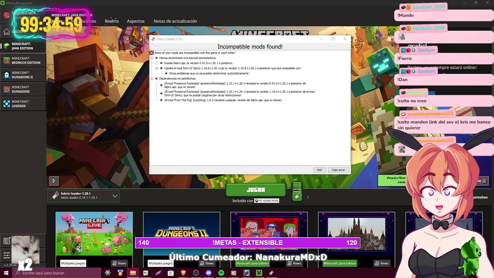The height and width of the screenshot is (278, 494).
Task: Click 'Incompatible mods found!' heading
Action: point(250,47)
